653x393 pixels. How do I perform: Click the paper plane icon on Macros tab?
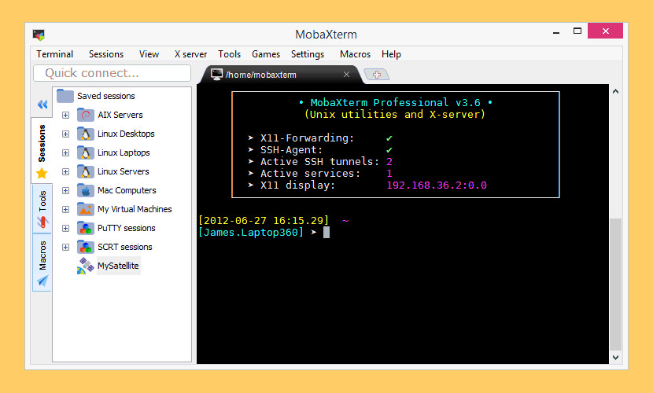[x=42, y=281]
